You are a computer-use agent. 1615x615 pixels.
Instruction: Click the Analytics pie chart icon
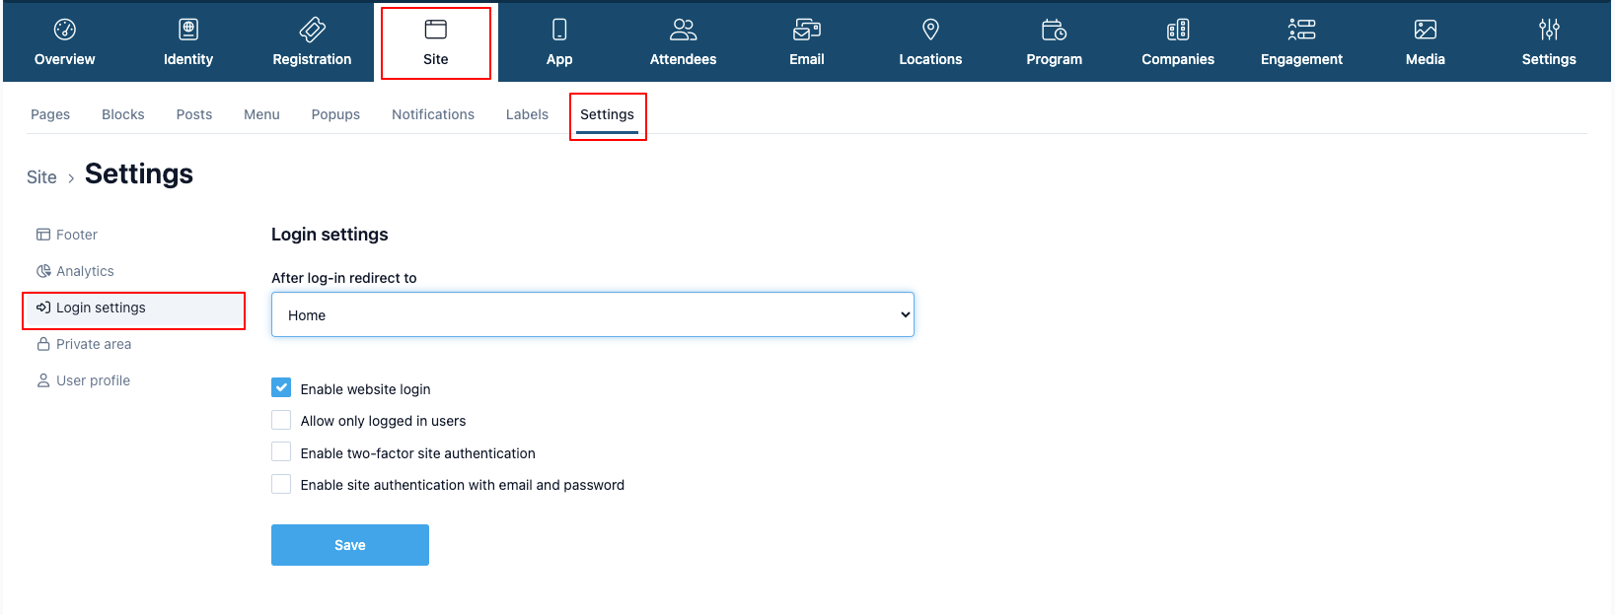pyautogui.click(x=43, y=271)
